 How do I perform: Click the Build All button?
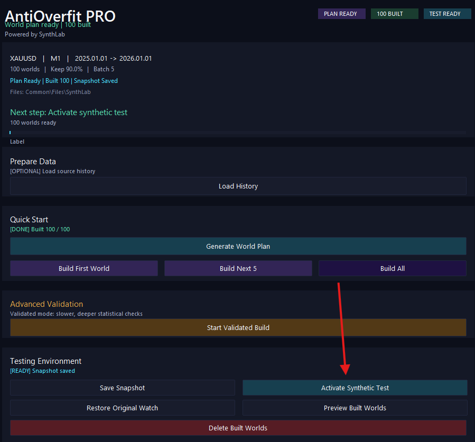click(392, 268)
